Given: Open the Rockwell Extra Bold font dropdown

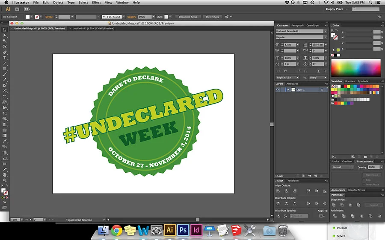Looking at the screenshot, I should pyautogui.click(x=326, y=31).
